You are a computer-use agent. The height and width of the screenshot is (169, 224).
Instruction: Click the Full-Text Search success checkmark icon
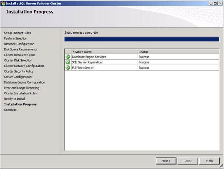pos(68,68)
